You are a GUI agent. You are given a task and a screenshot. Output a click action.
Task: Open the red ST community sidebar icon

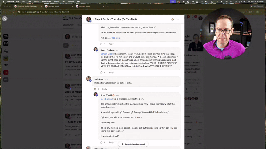tap(6, 73)
